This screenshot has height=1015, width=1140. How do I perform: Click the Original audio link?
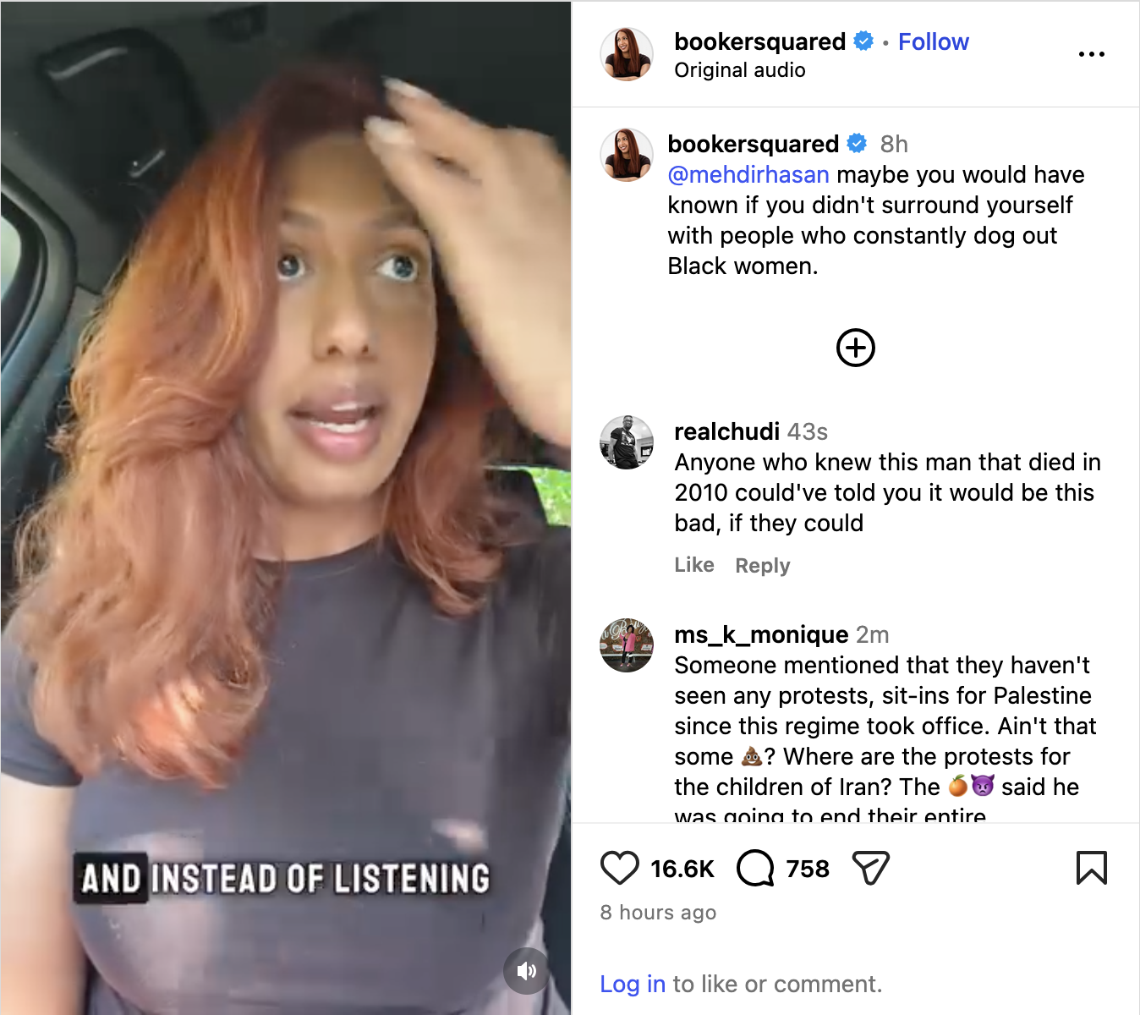click(739, 70)
